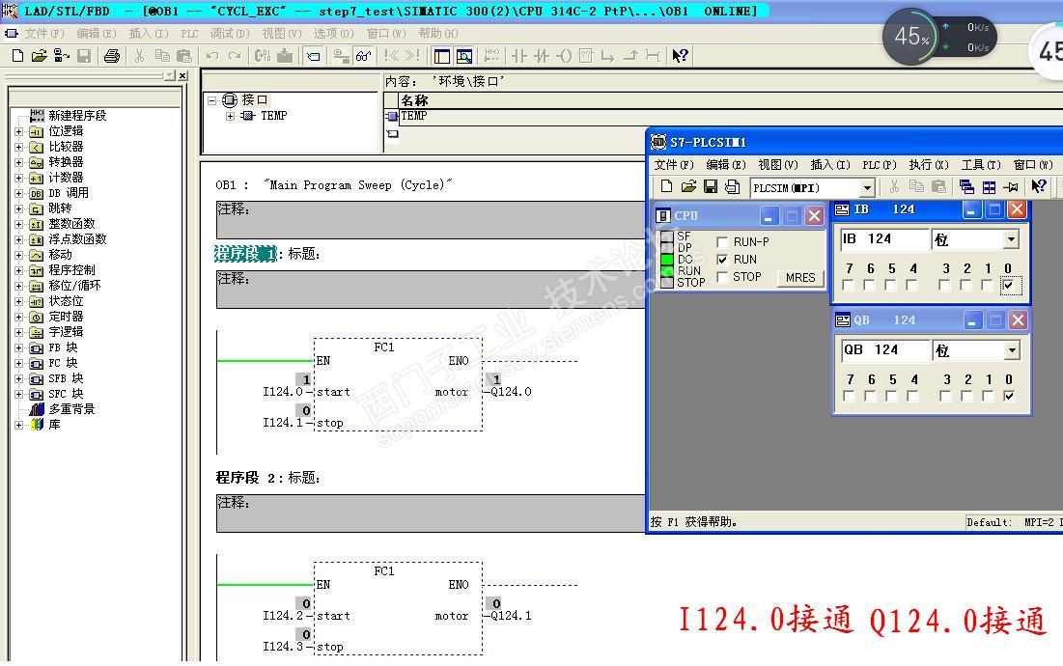Minimize the CPU subwindow
The width and height of the screenshot is (1063, 666).
coord(769,216)
